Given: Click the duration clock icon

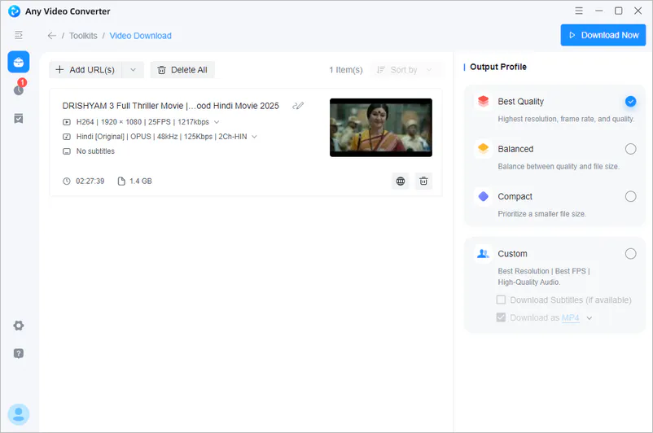Looking at the screenshot, I should point(67,182).
